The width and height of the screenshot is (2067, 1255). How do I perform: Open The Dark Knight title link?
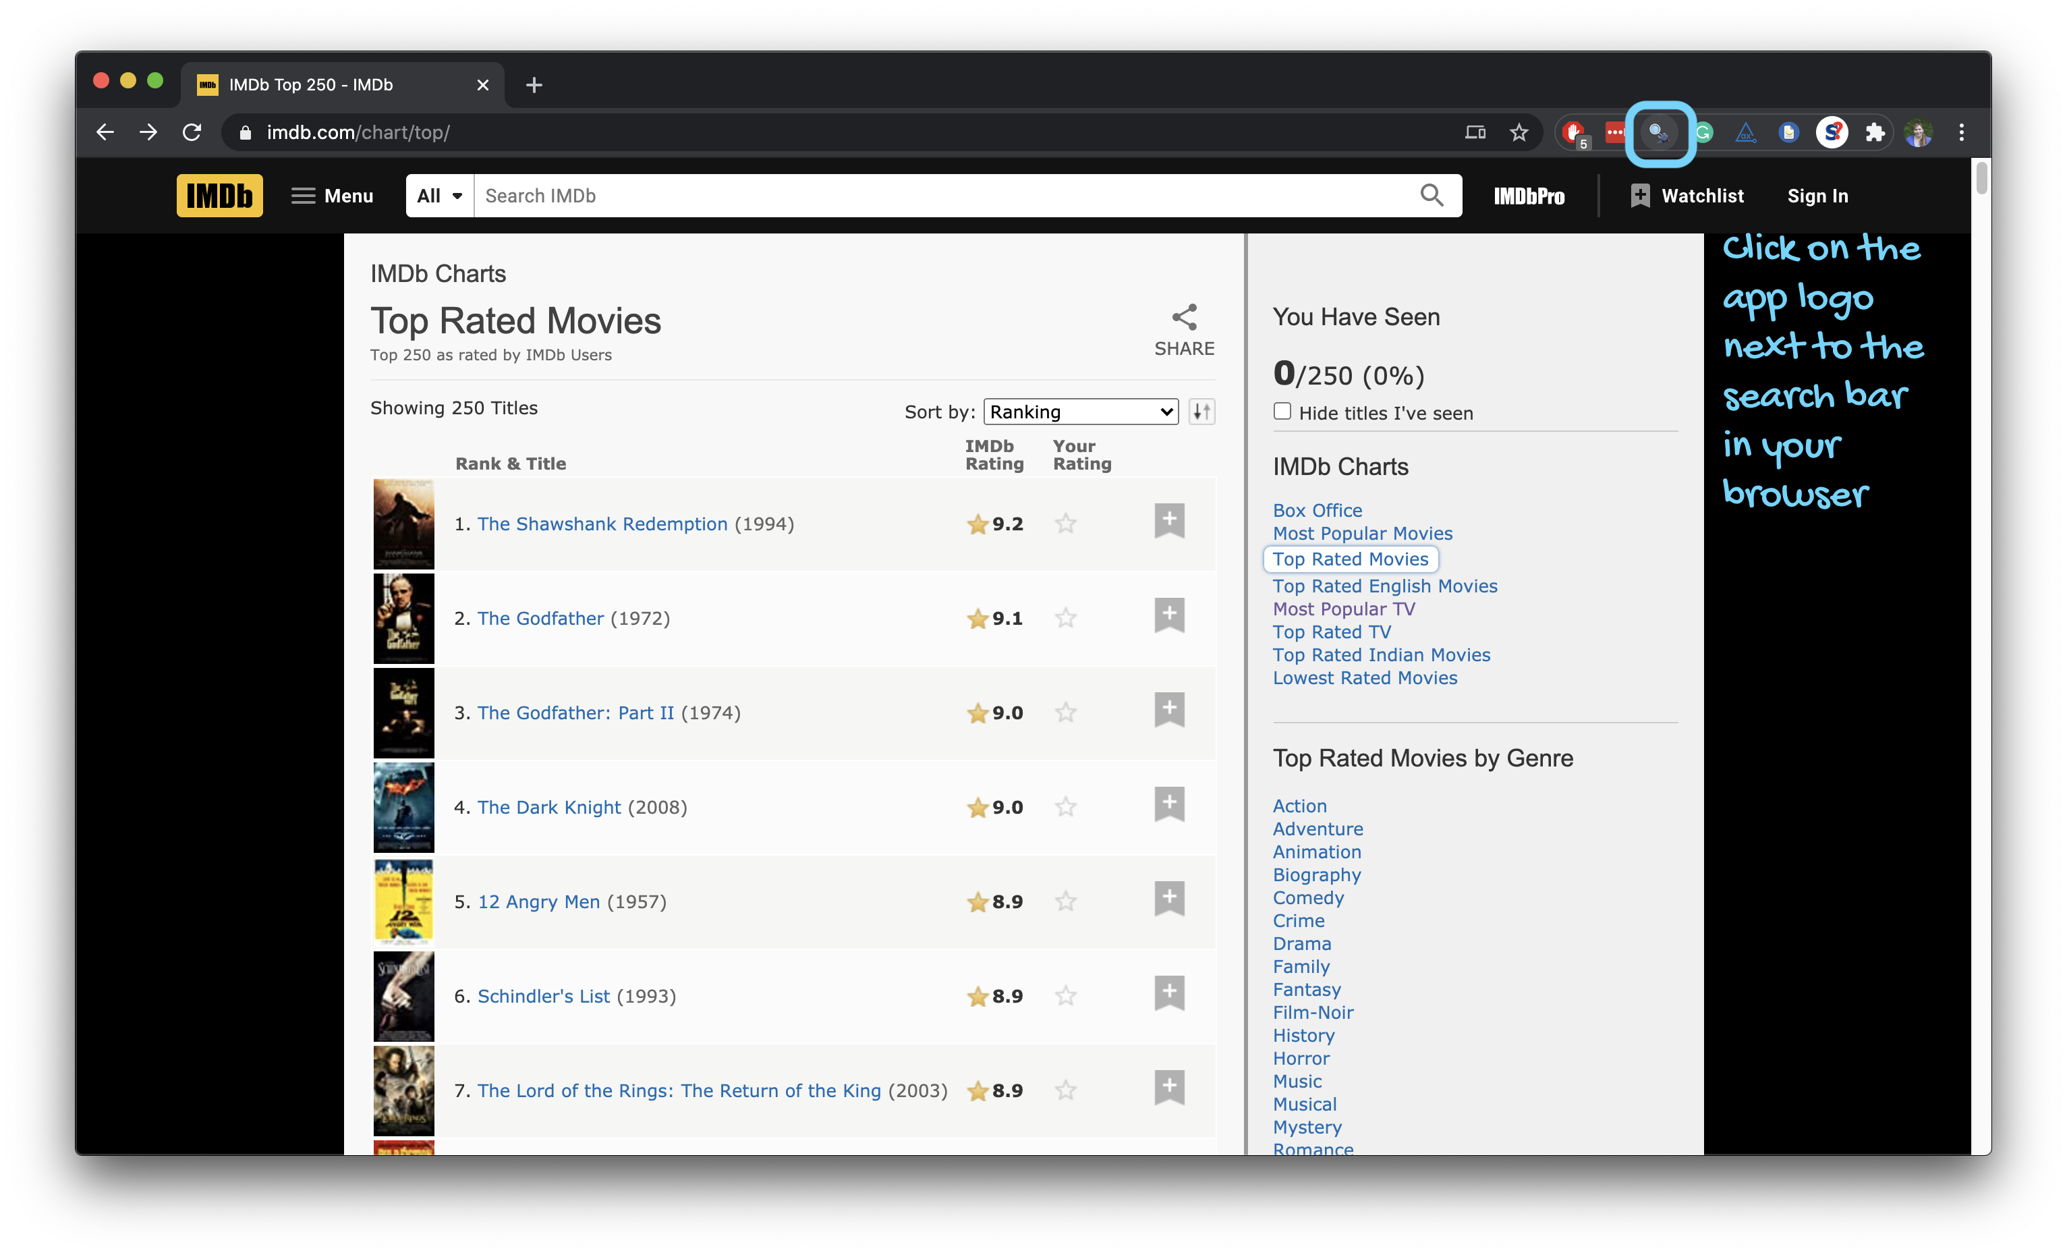pos(549,807)
